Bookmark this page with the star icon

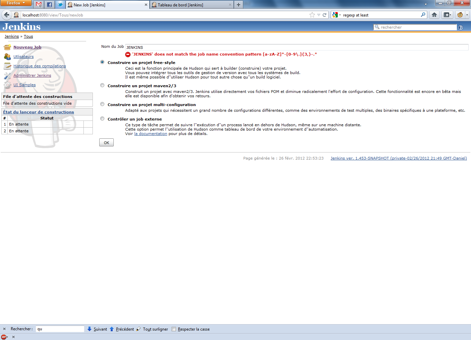312,15
